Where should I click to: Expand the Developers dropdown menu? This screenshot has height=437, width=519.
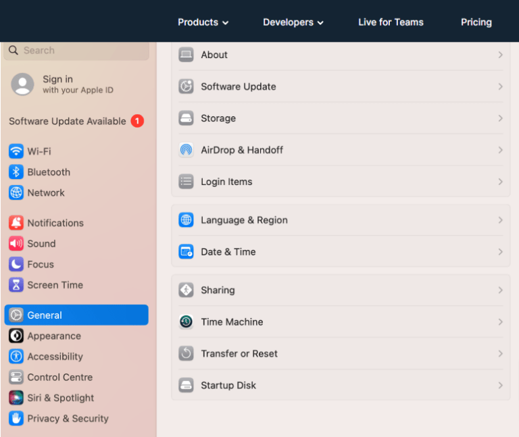(x=293, y=22)
